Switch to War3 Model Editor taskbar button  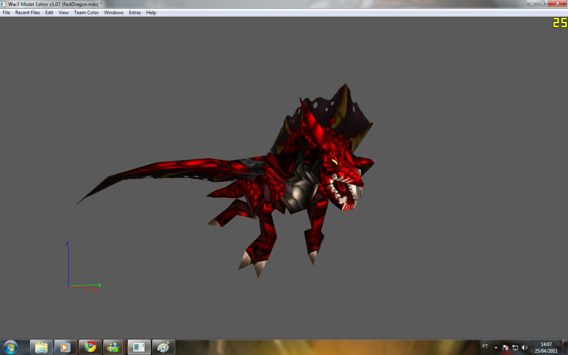tap(139, 347)
